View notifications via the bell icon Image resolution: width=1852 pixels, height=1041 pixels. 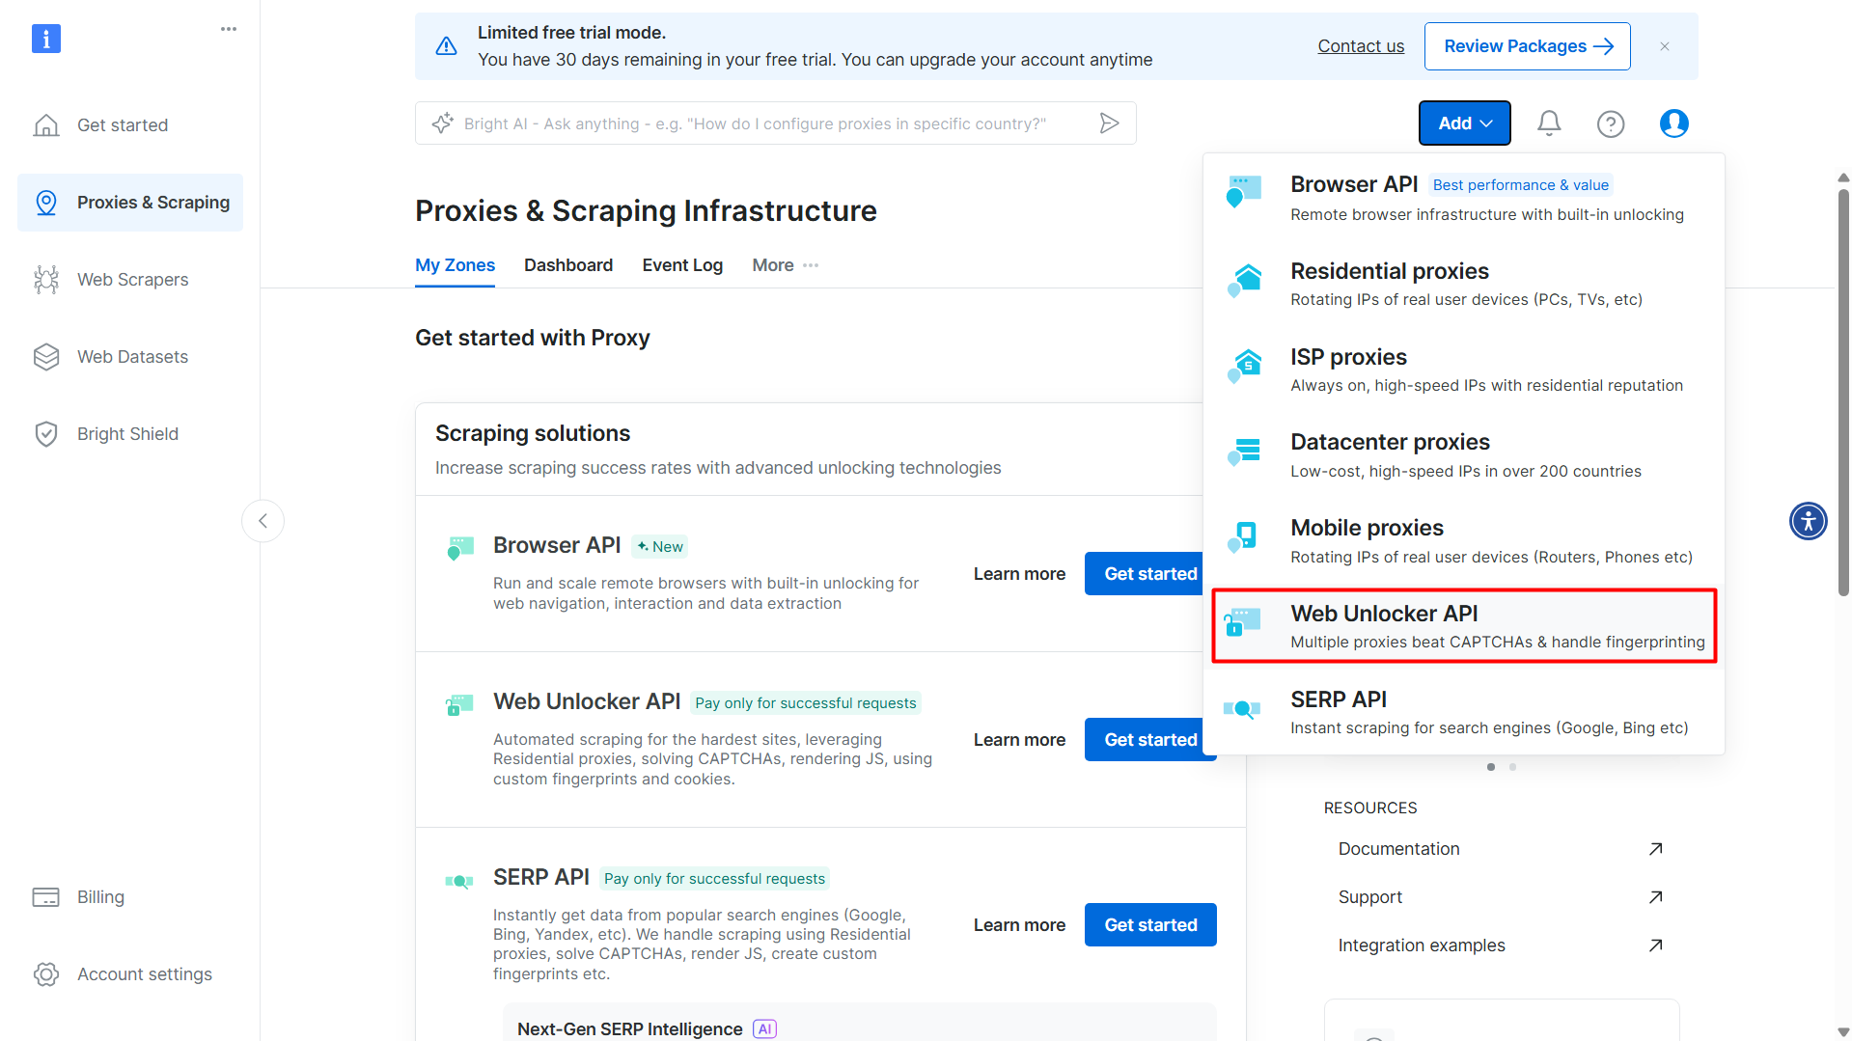click(x=1548, y=123)
